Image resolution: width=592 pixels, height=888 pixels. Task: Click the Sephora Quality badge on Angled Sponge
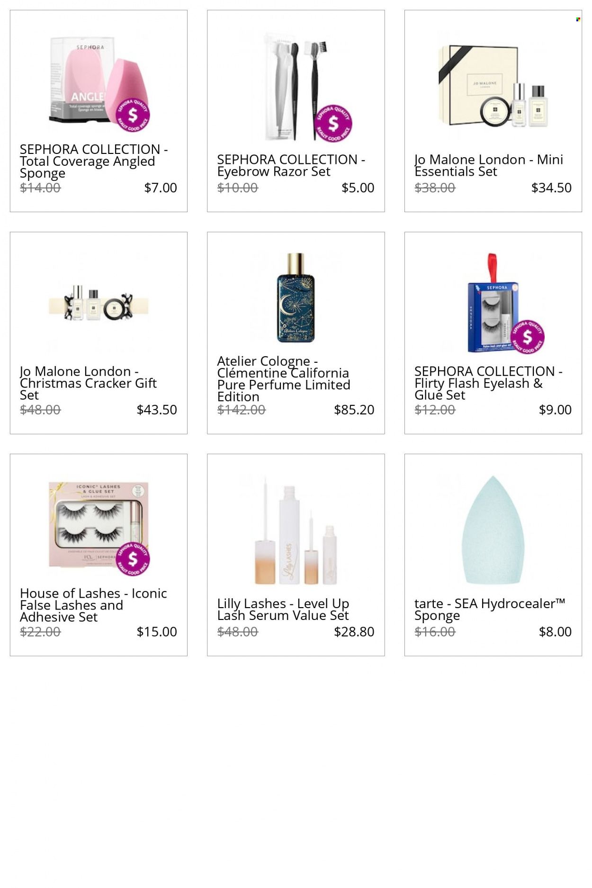pos(133,115)
